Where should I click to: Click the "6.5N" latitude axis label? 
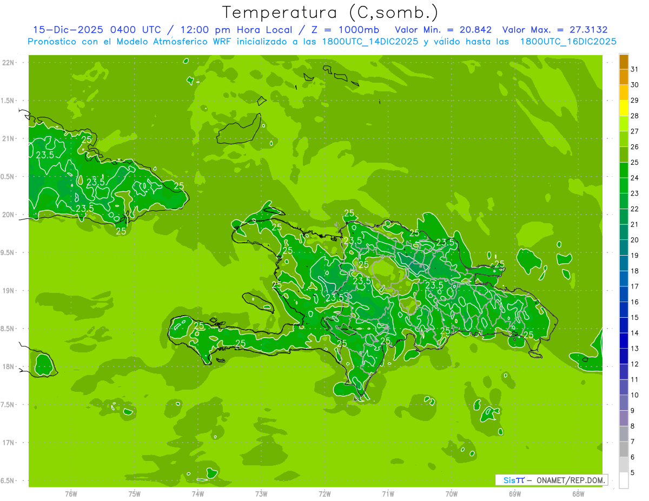pos(8,480)
